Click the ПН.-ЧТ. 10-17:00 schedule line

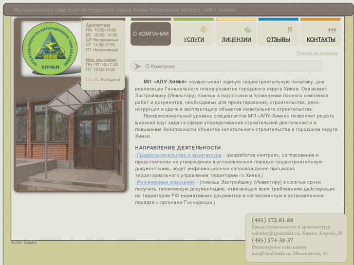102,65
